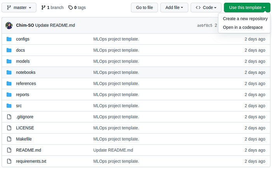The height and width of the screenshot is (169, 272).
Task: Click the src folder icon
Action: [x=9, y=106]
